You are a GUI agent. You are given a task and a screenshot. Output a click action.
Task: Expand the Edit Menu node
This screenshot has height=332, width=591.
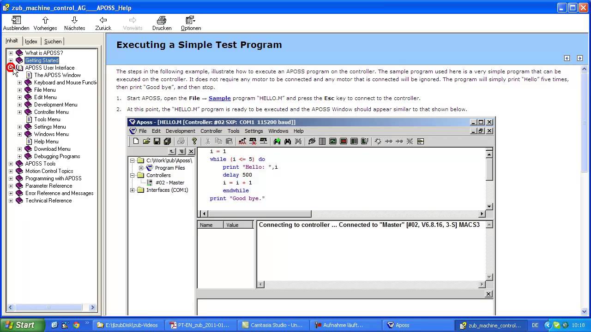pyautogui.click(x=19, y=97)
